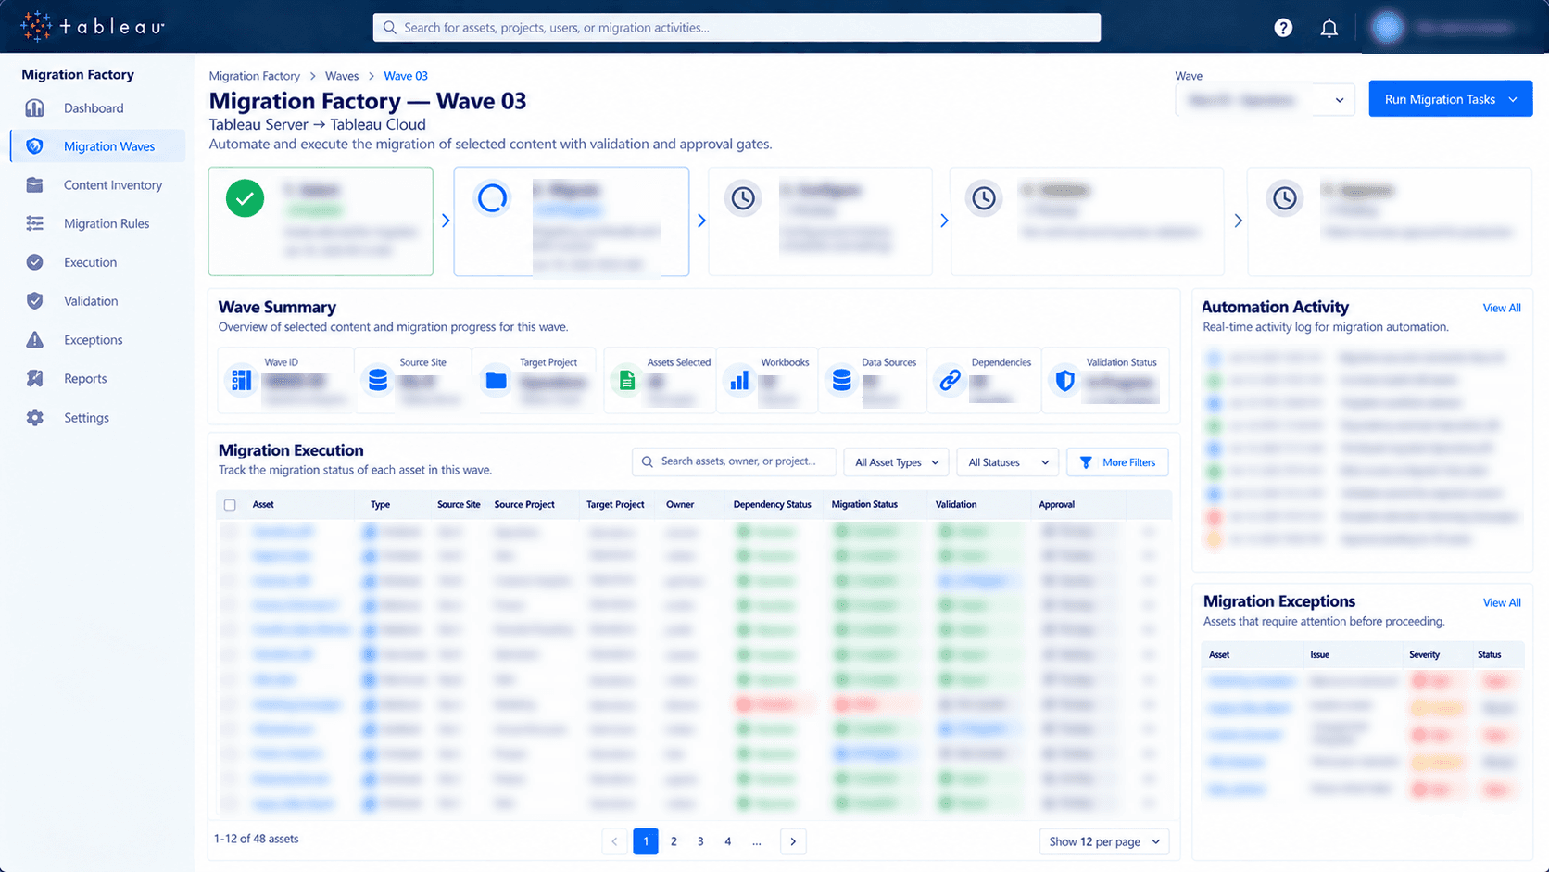Open the help question mark icon
This screenshot has height=872, width=1549.
pos(1283,28)
